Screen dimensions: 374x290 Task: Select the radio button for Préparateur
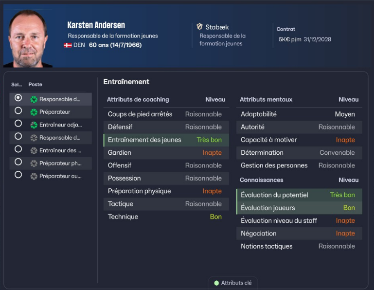18,111
